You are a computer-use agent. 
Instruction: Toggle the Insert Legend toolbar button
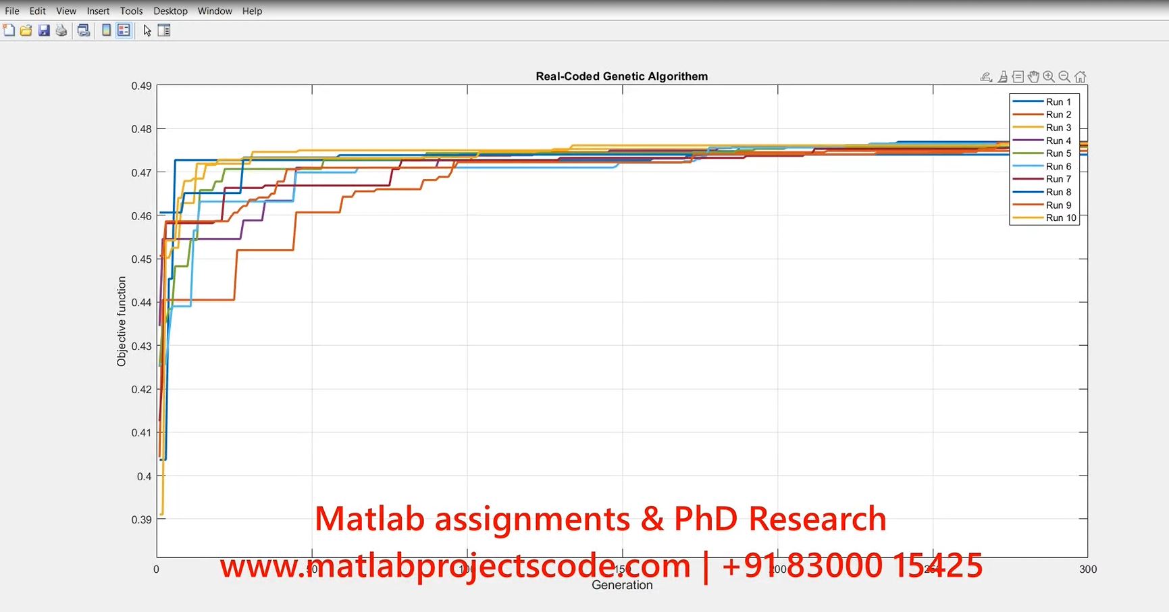pyautogui.click(x=124, y=30)
